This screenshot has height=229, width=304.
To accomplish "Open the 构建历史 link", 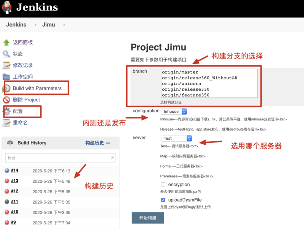I will point(94,143).
